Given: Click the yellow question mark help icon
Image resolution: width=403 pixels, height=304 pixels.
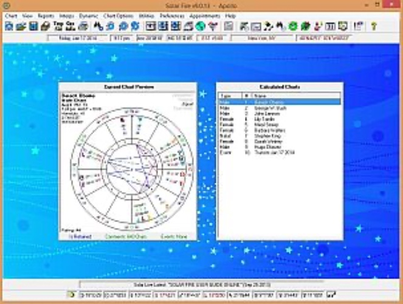Looking at the screenshot, I should point(374,26).
